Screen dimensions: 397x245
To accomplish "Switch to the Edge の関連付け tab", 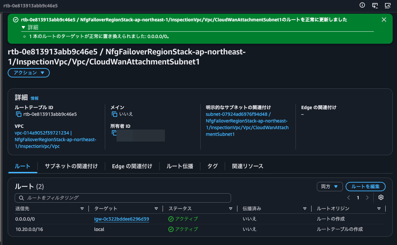I will pyautogui.click(x=132, y=166).
